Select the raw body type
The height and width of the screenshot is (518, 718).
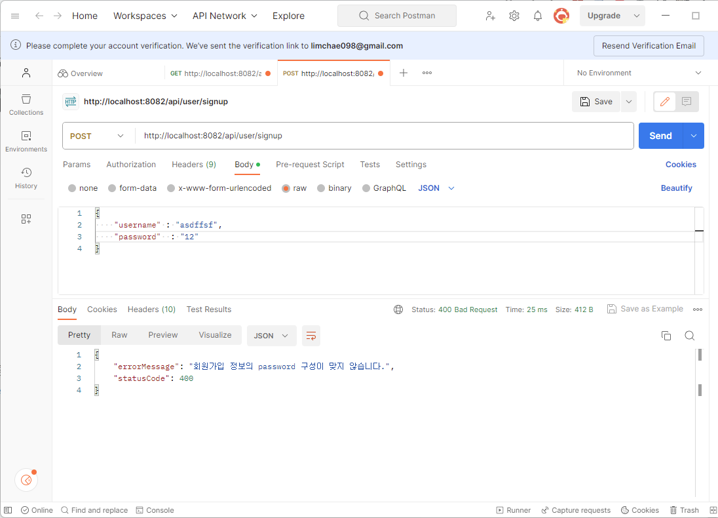point(294,188)
